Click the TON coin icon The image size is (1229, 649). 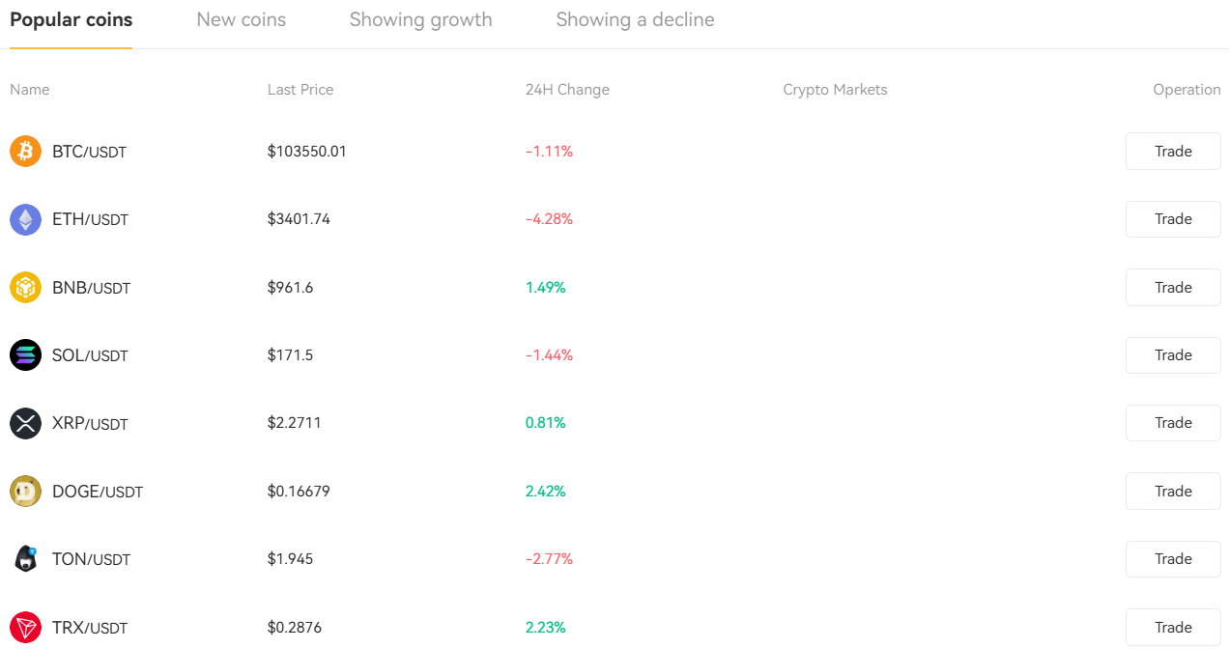25,558
